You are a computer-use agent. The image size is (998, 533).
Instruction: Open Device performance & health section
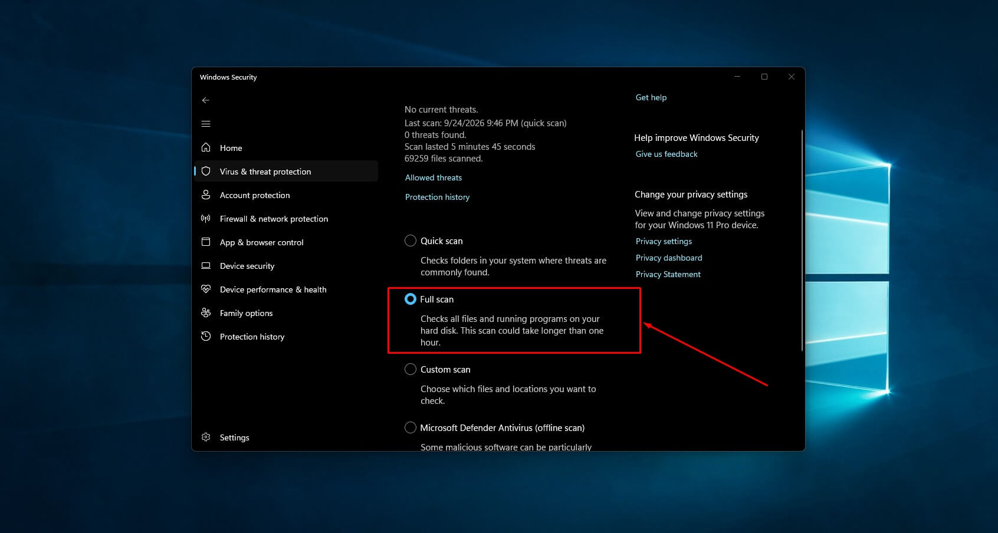pyautogui.click(x=286, y=289)
